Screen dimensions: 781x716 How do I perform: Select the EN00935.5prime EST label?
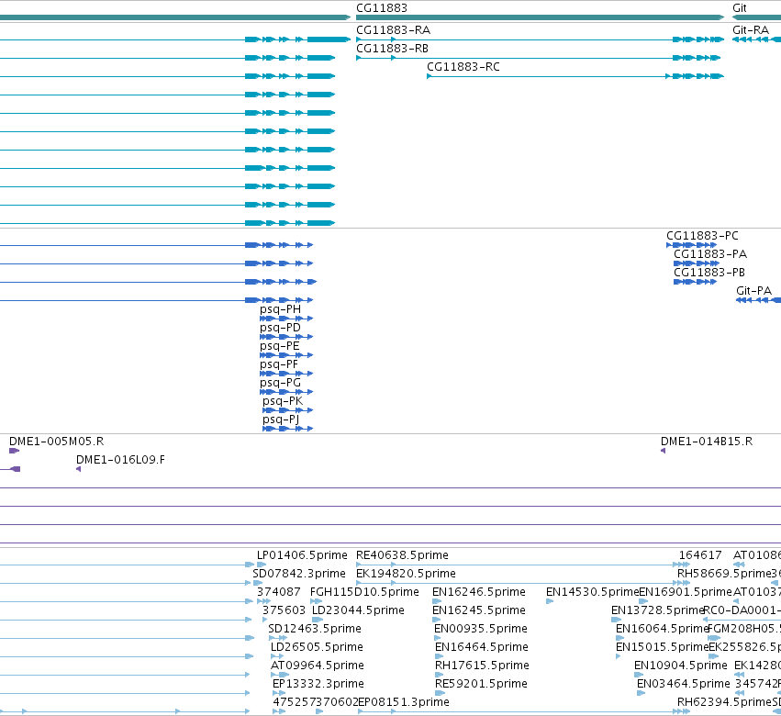coord(481,629)
